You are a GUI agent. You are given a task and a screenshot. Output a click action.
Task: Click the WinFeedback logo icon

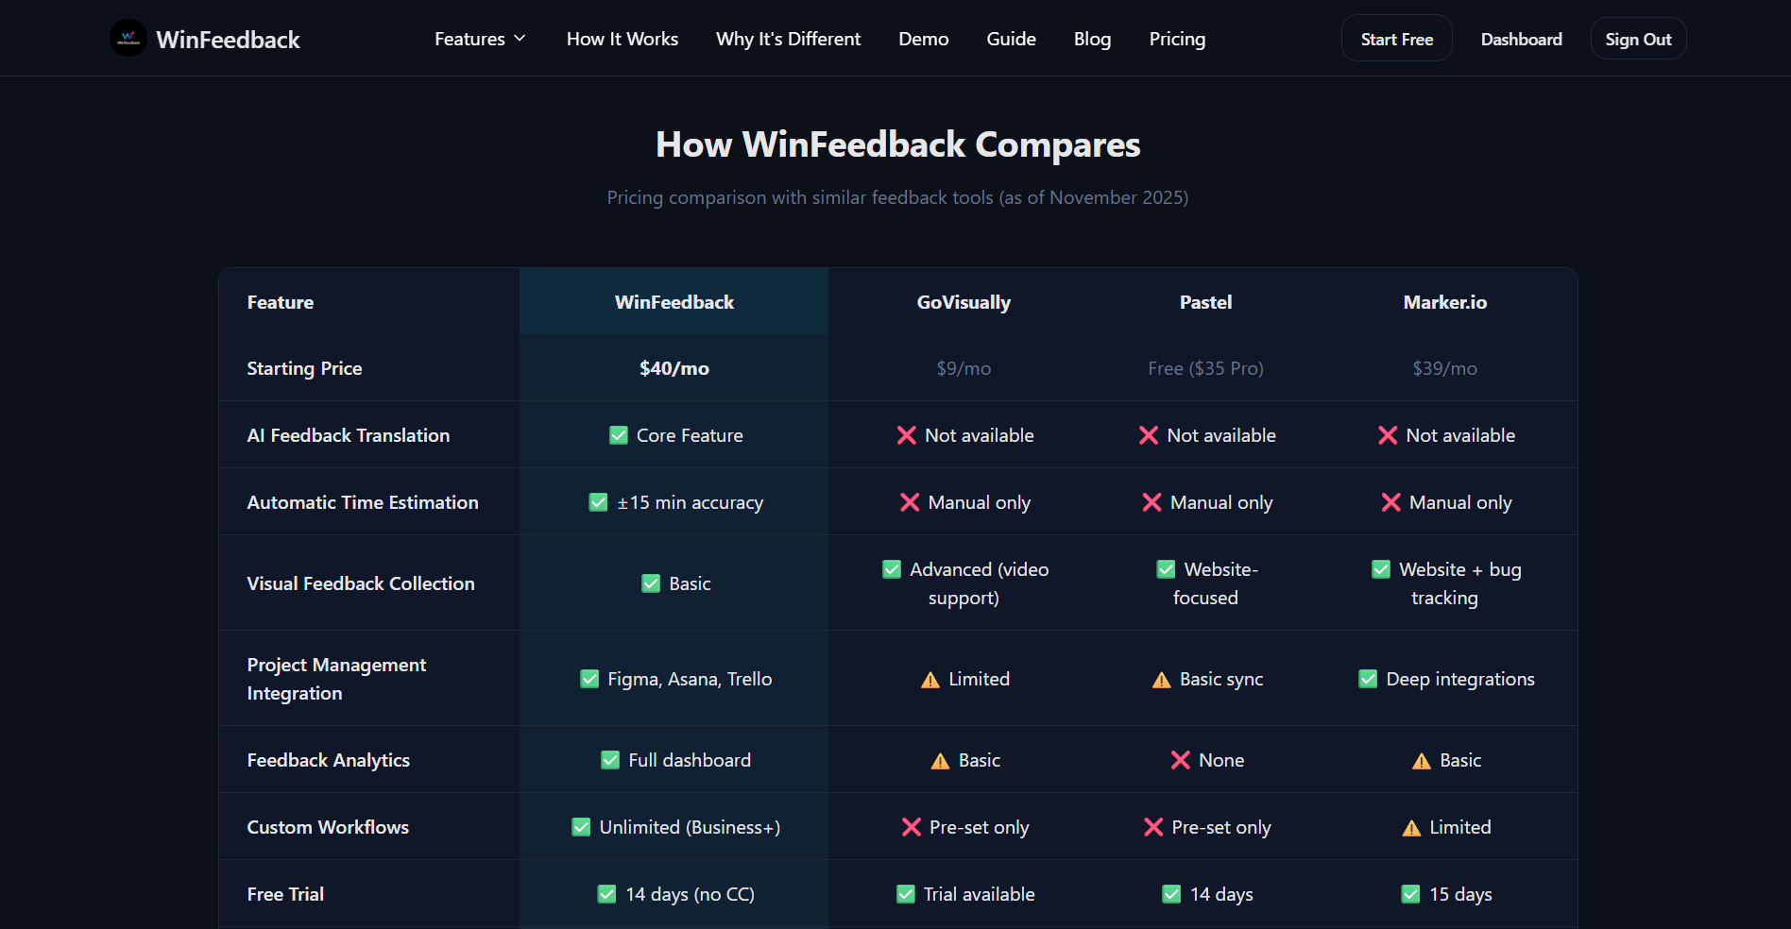pos(128,38)
